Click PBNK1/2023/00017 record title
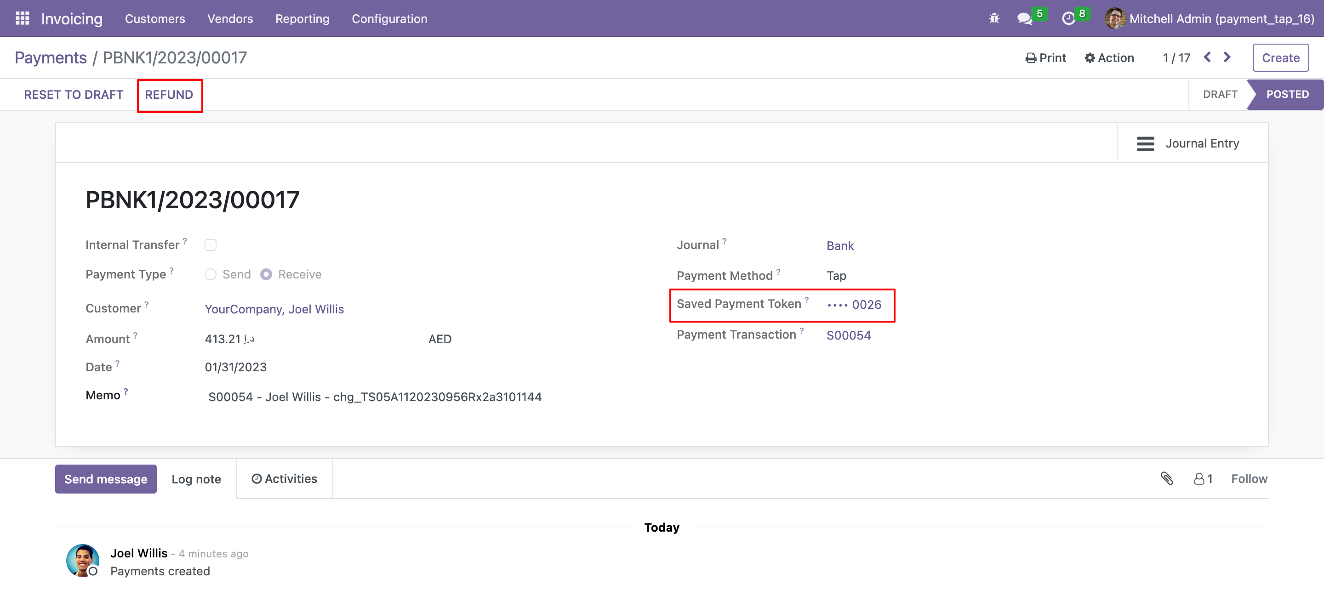This screenshot has width=1324, height=613. tap(192, 199)
